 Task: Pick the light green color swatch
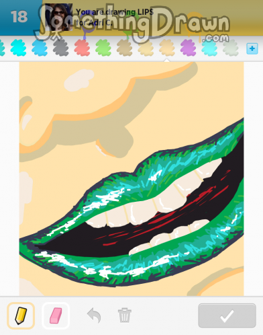[x=103, y=48]
